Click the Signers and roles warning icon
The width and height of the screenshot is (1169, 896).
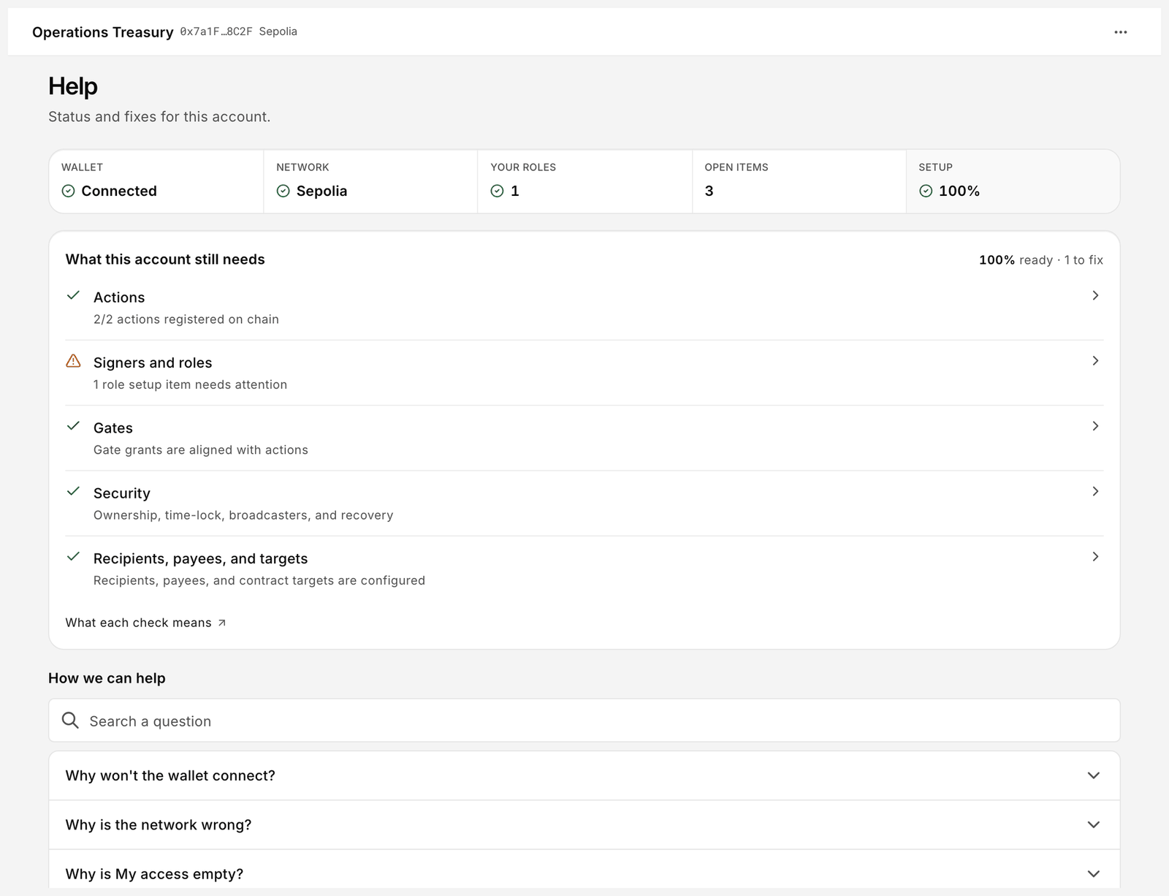click(73, 361)
